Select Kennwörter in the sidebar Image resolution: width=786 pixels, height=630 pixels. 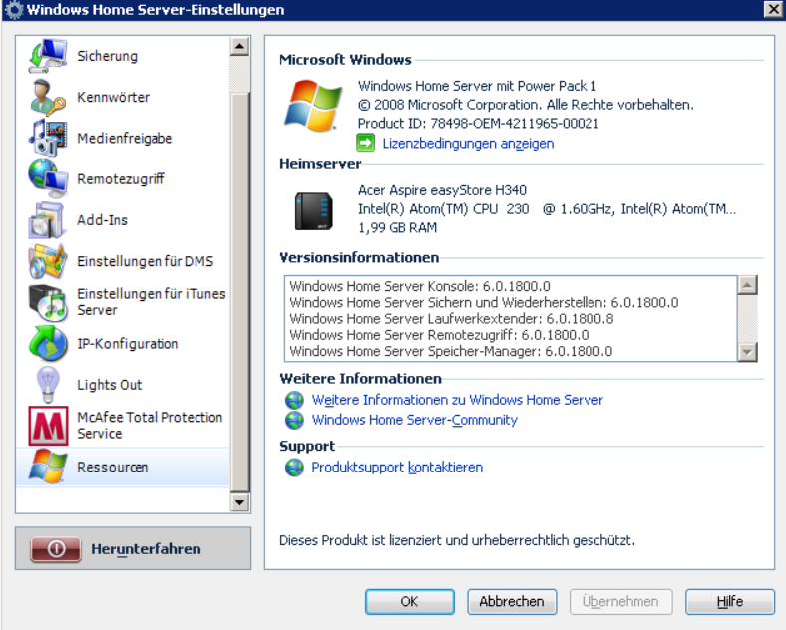pos(123,97)
